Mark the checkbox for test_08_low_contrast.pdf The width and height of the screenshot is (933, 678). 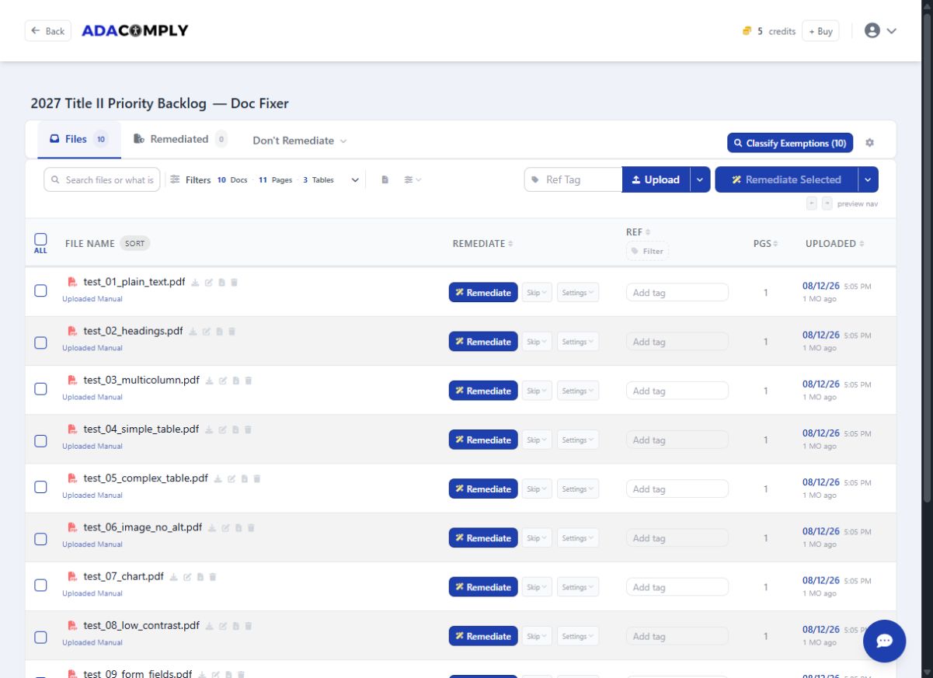click(40, 637)
